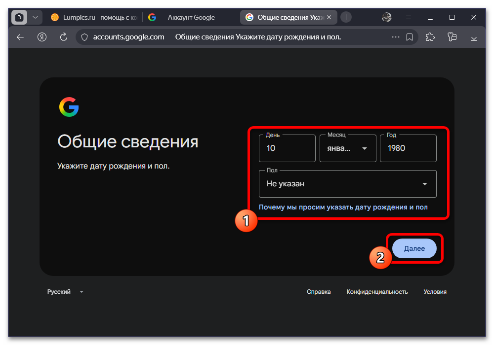Switch to the Lumpics.ru tab
The width and height of the screenshot is (494, 345).
94,17
